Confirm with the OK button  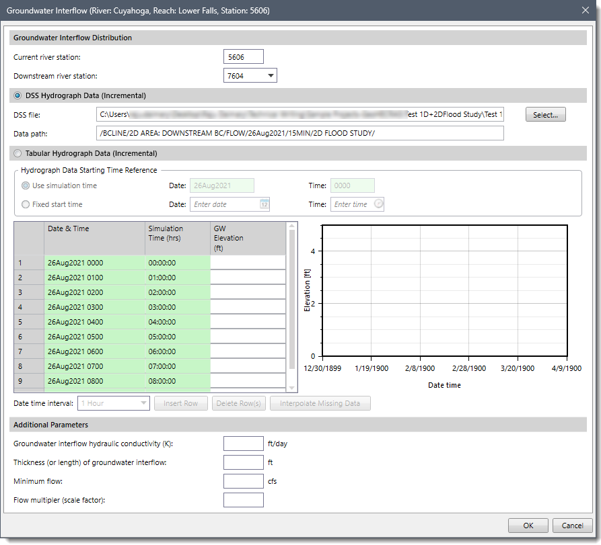[528, 526]
